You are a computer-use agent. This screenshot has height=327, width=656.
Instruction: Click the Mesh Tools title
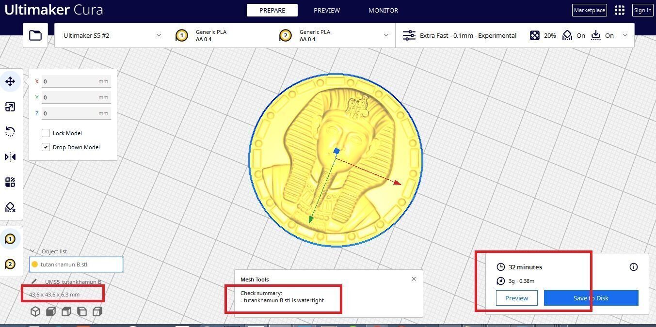[x=255, y=280]
